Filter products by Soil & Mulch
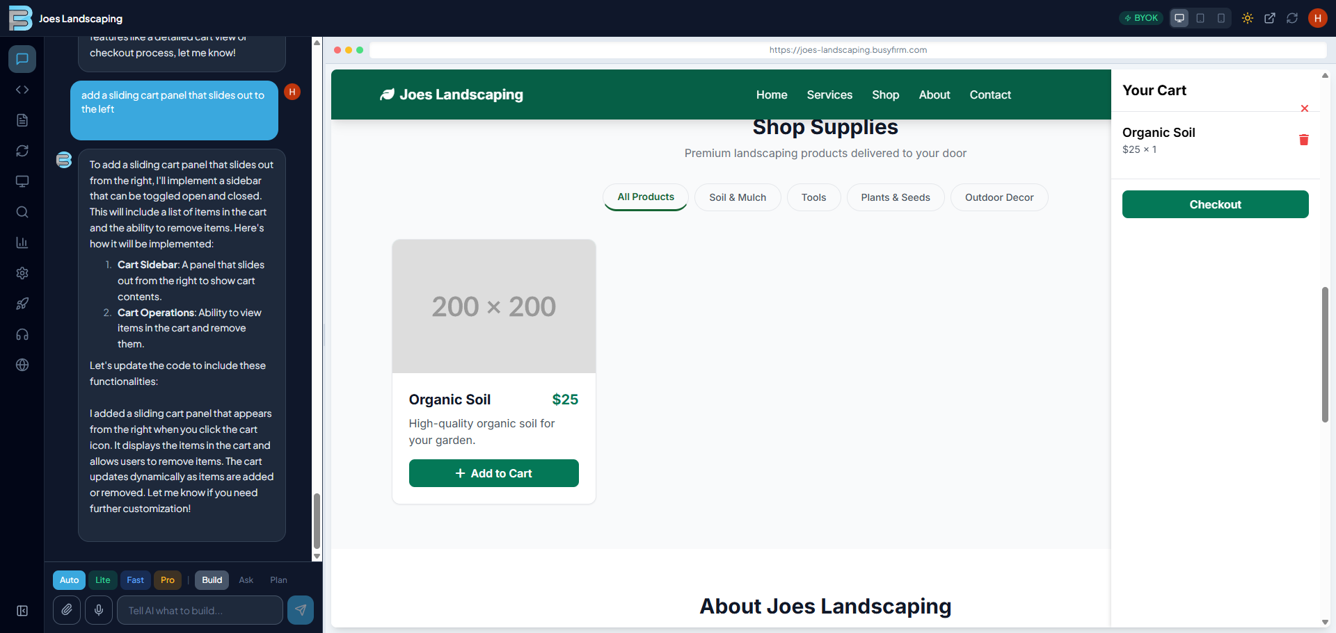This screenshot has width=1336, height=633. [x=738, y=197]
